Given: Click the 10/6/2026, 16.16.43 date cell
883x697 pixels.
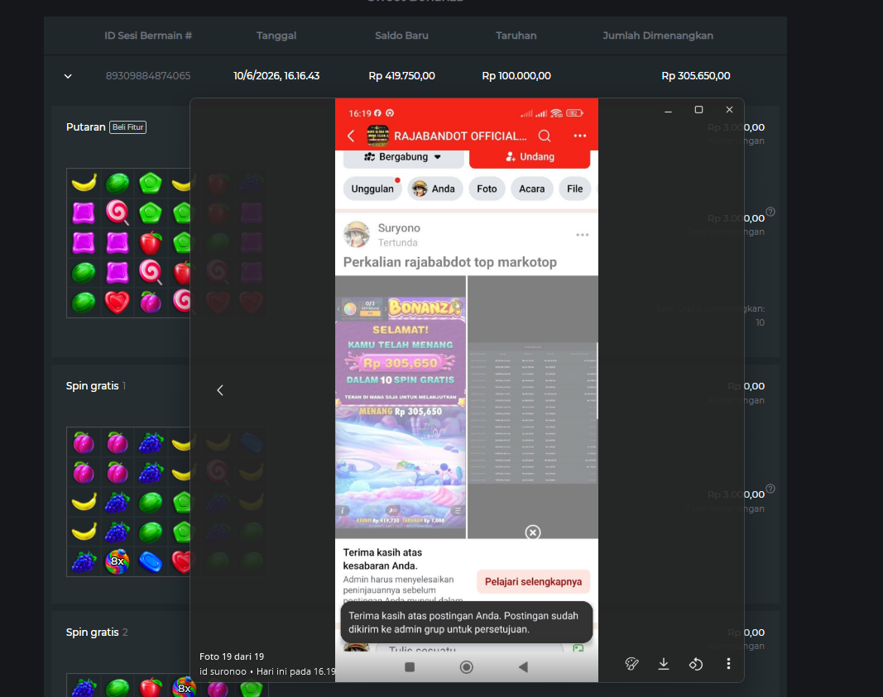Looking at the screenshot, I should [276, 76].
